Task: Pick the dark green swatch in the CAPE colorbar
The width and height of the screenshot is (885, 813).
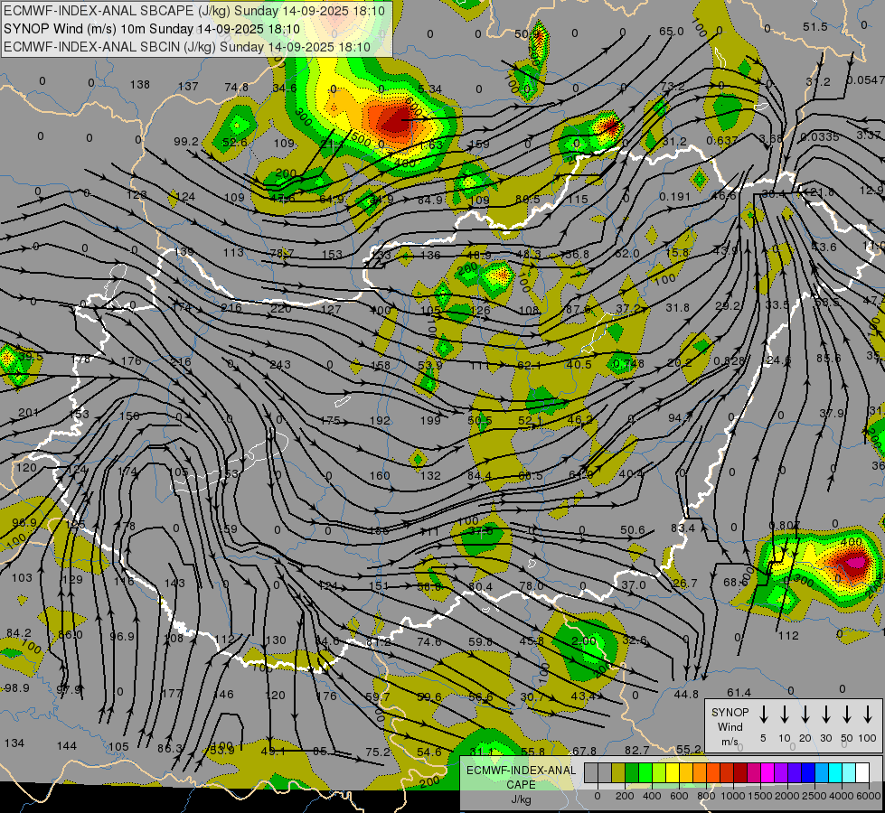Action: [x=632, y=772]
